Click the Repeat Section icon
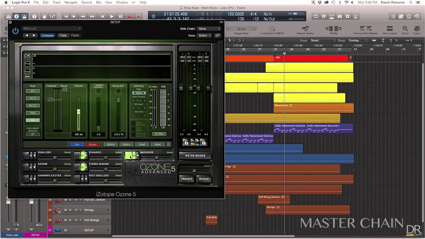Screen dimensions: 425x239 tap(305, 29)
